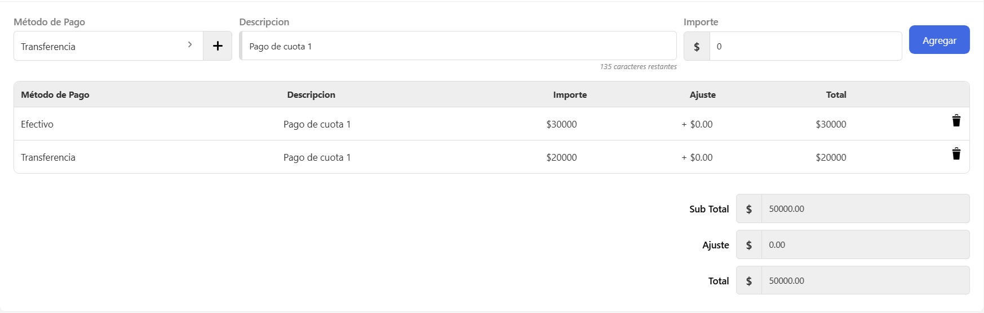Expand the Transferencia chevron arrow
This screenshot has width=984, height=313.
190,44
